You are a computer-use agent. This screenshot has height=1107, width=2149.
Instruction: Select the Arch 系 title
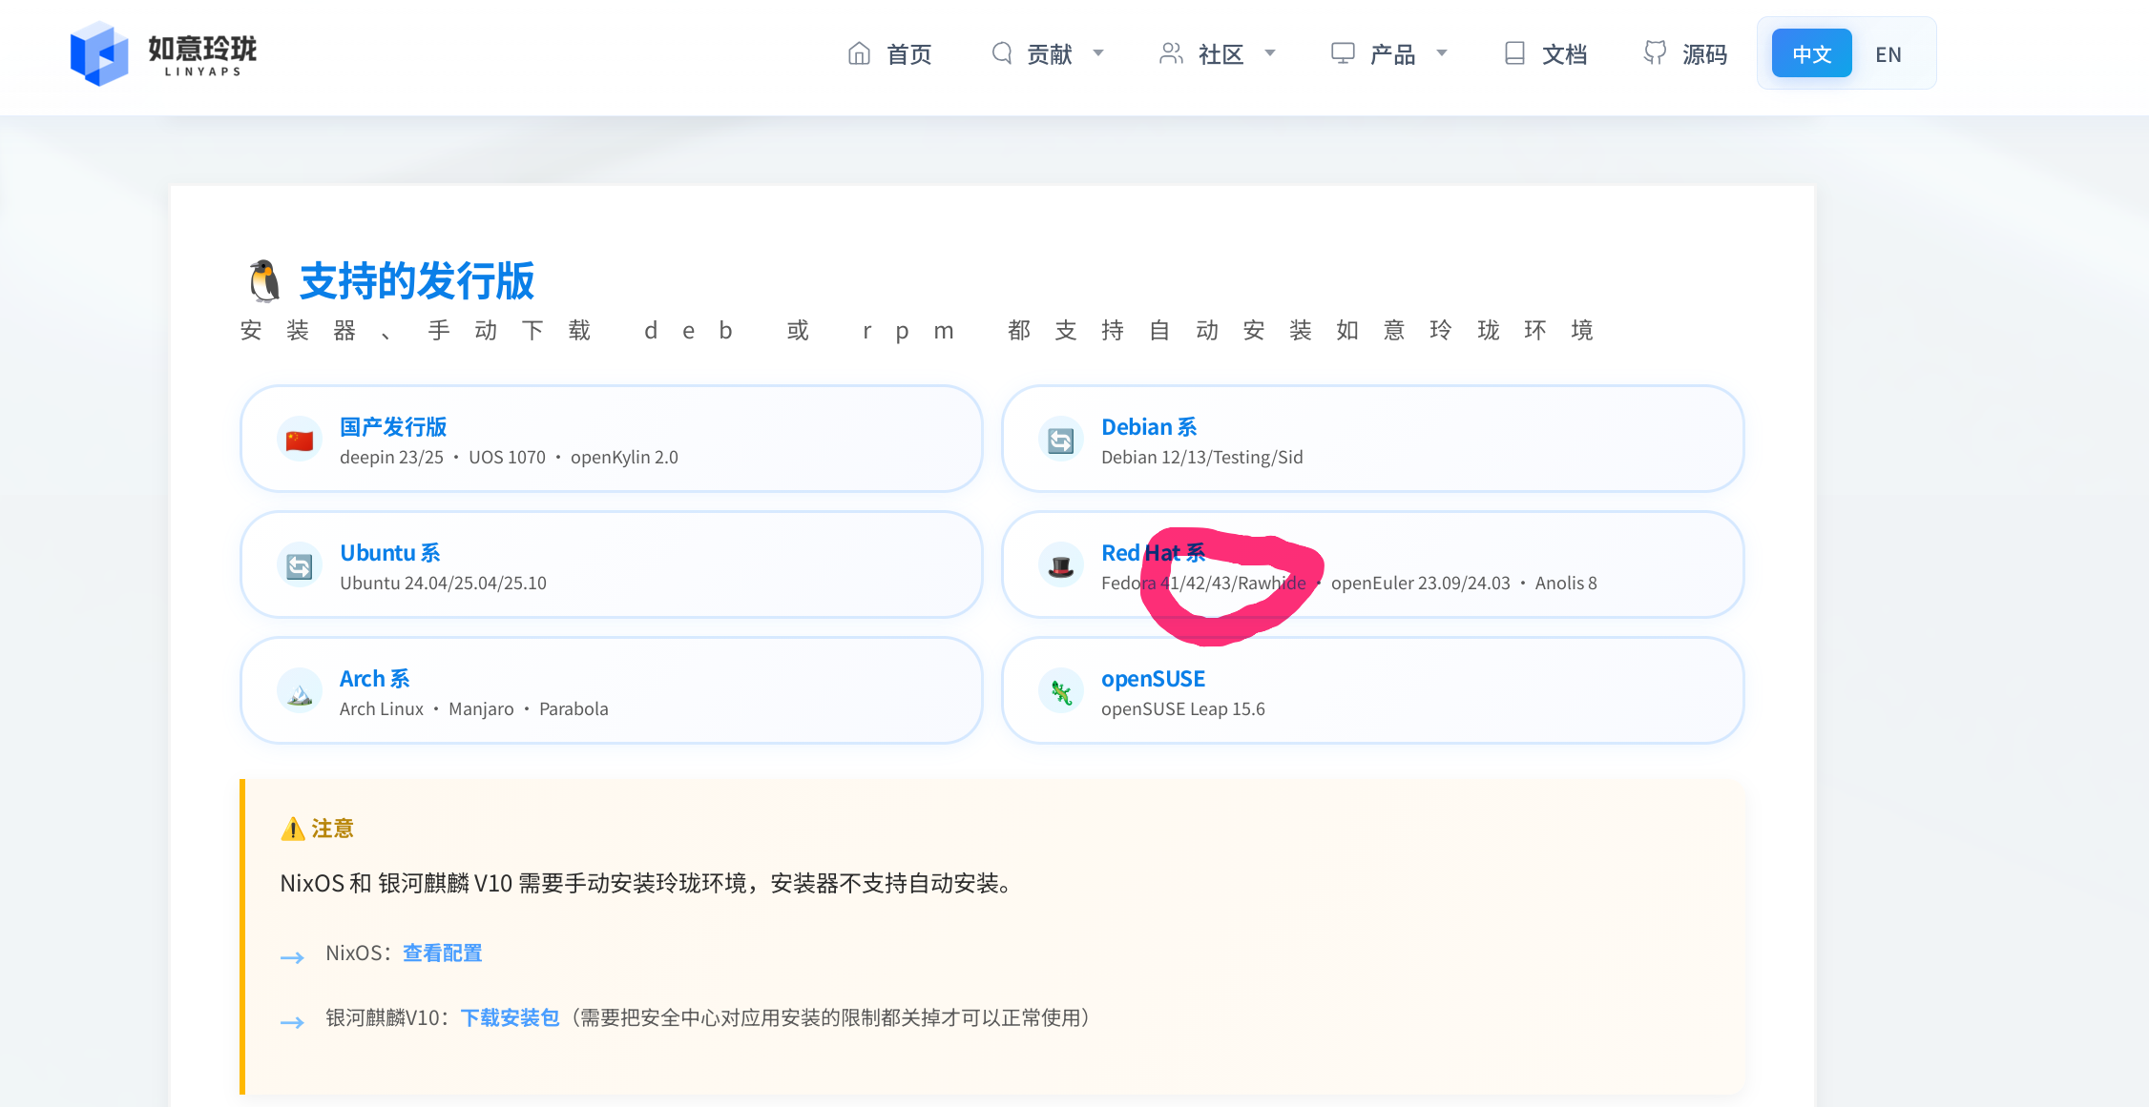pos(375,678)
